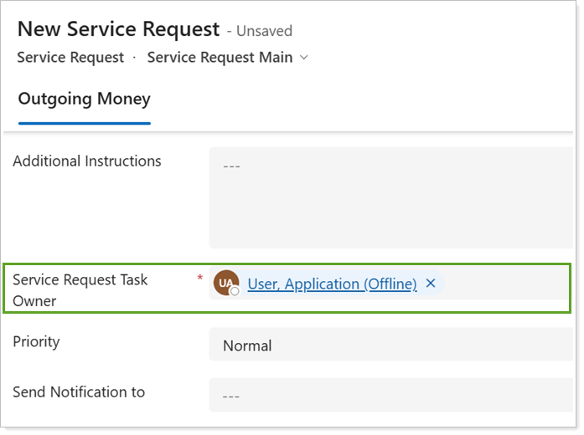
Task: Click the UA avatar icon of the task owner
Action: 225,283
